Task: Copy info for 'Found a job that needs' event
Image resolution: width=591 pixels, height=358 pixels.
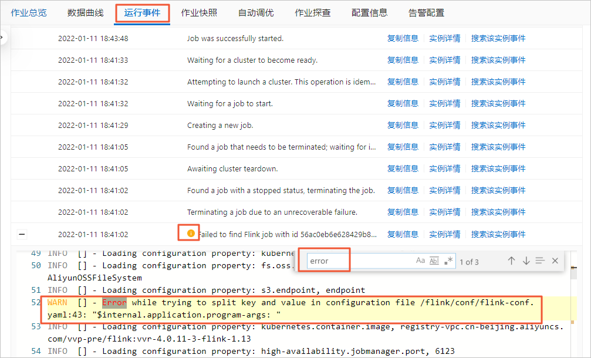Action: coord(403,147)
